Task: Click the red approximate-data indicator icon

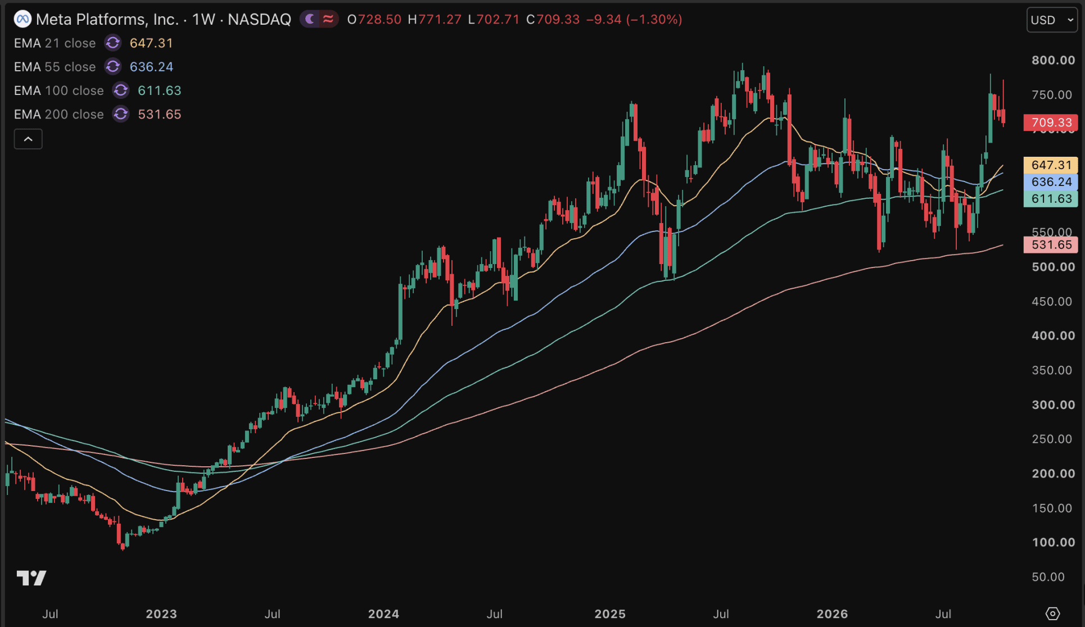Action: click(328, 20)
